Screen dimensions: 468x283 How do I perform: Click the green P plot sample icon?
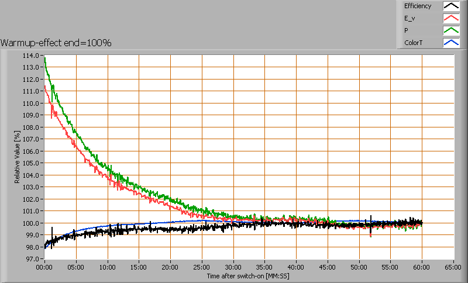[450, 30]
